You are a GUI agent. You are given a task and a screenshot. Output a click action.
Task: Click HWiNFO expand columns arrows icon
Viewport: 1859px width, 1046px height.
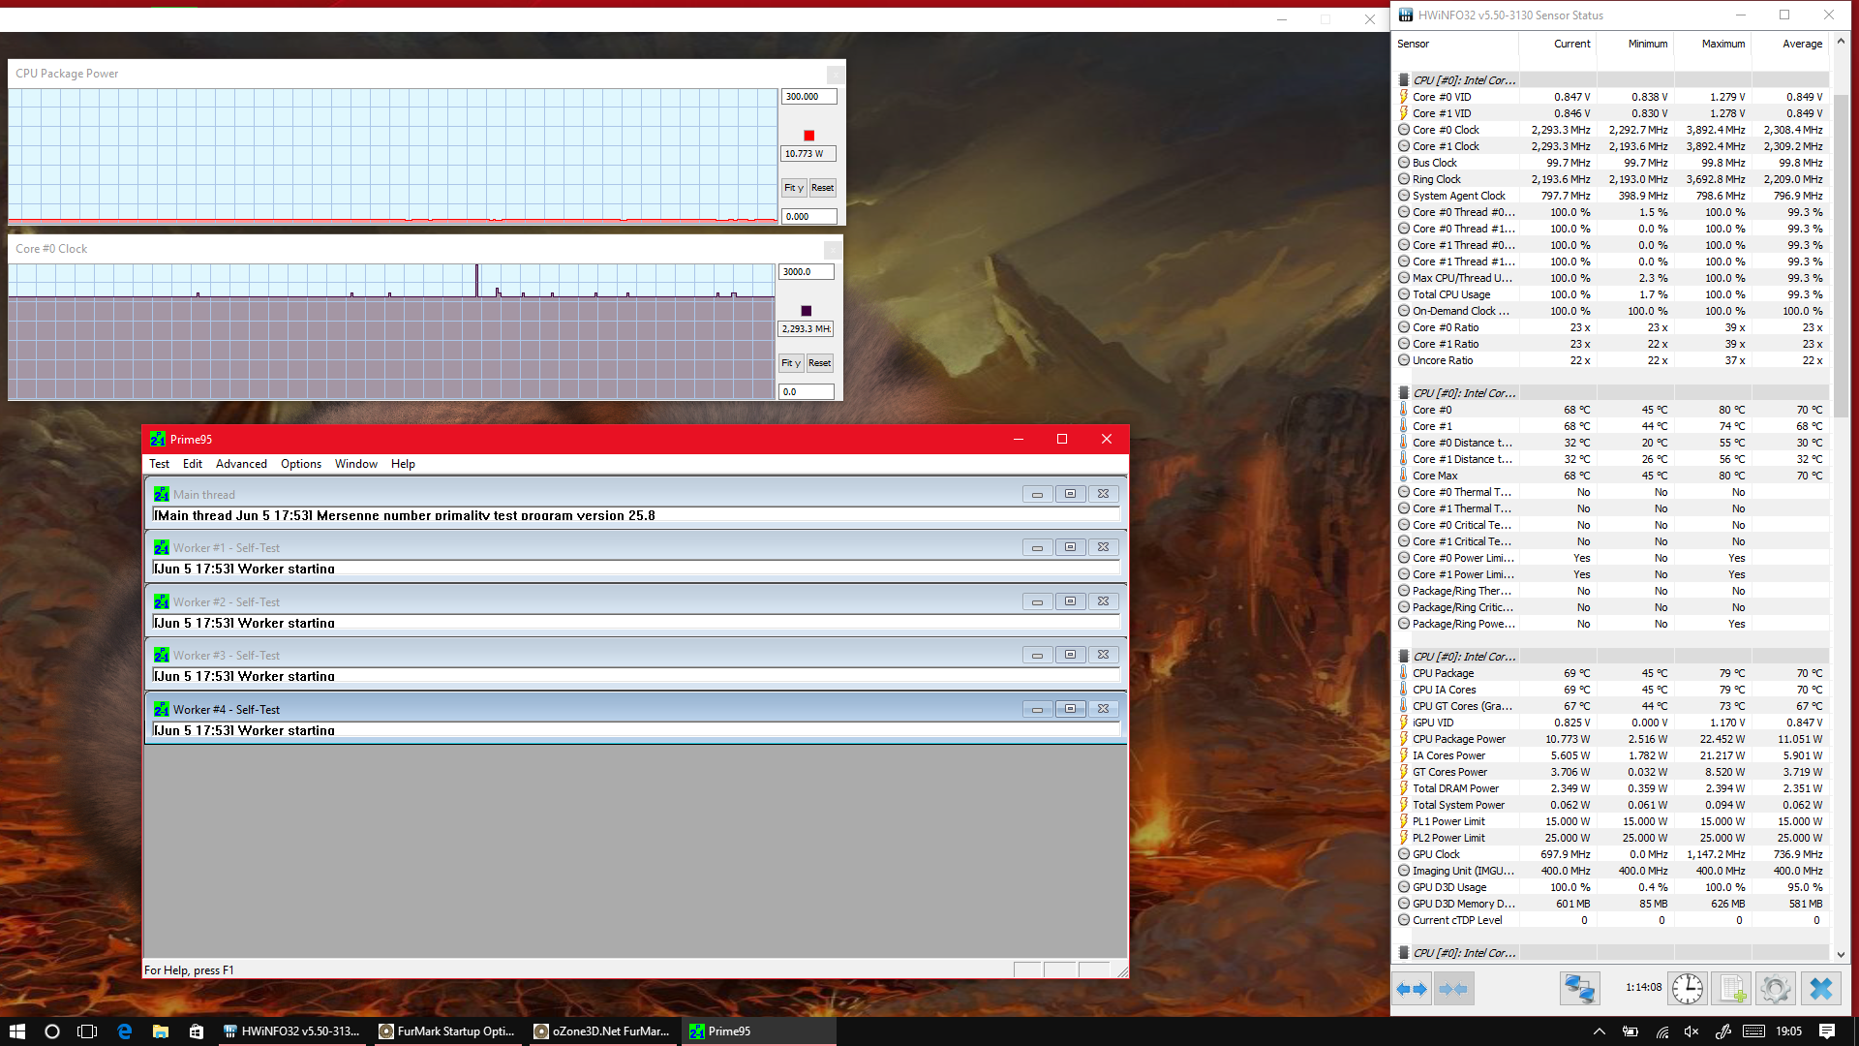[1412, 989]
